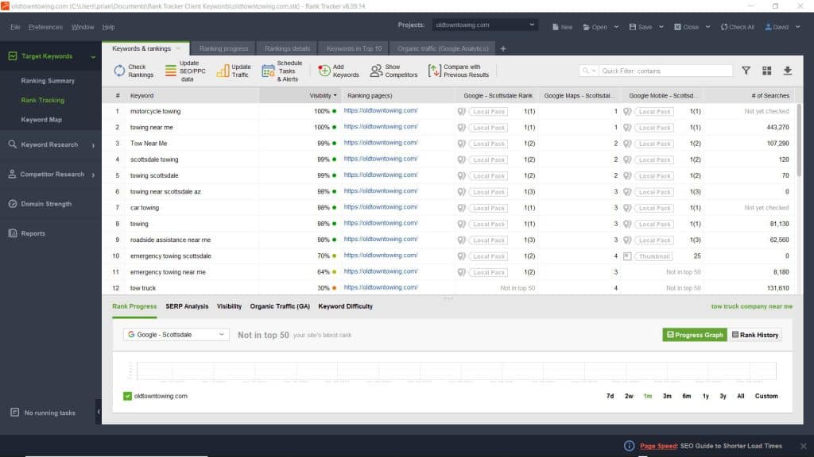814x457 pixels.
Task: Click the Open project button
Action: (x=595, y=27)
